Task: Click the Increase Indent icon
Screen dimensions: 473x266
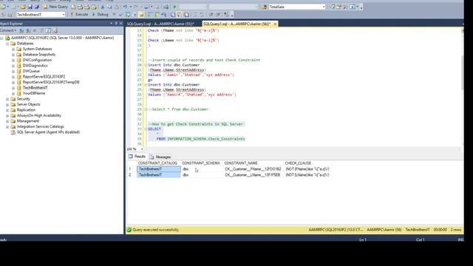Action: coord(218,14)
